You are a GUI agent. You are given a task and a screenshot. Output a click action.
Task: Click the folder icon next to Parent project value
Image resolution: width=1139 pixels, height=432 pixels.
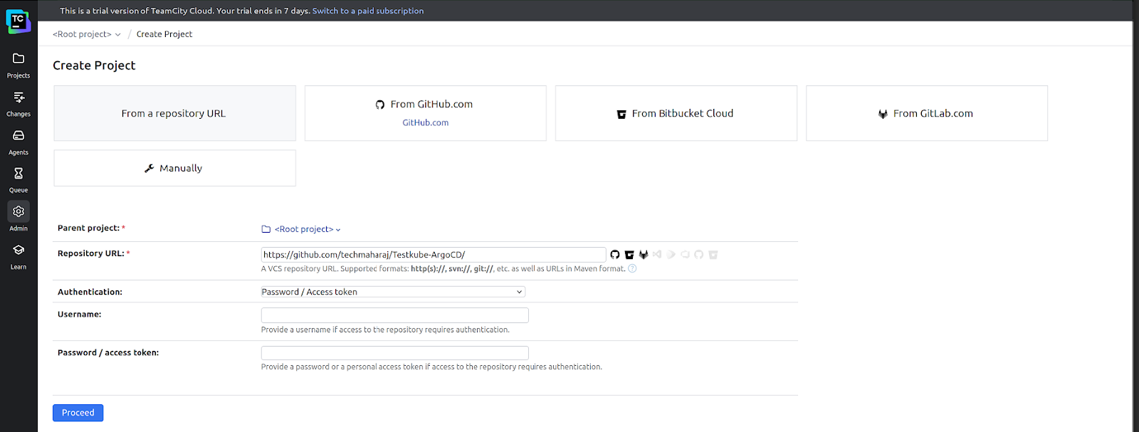(266, 229)
